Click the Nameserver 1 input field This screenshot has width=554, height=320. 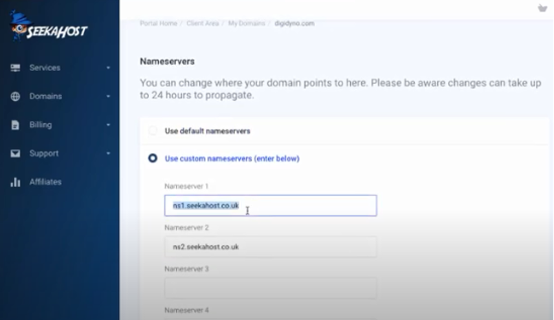[271, 206]
